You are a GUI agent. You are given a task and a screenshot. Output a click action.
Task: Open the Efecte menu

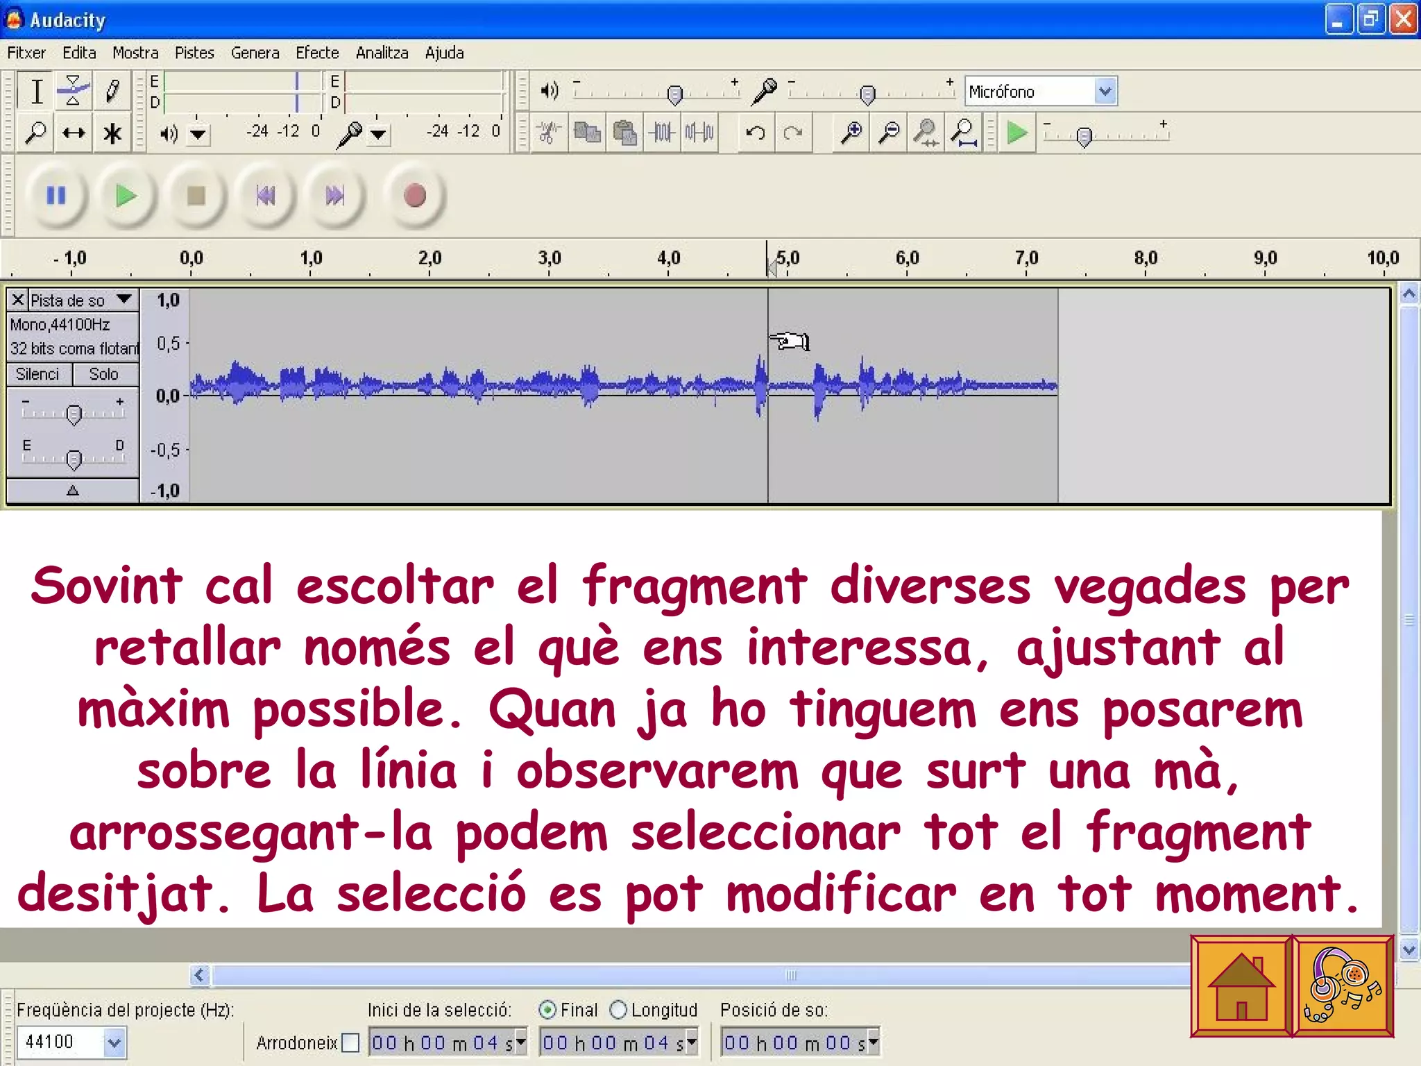coord(317,53)
